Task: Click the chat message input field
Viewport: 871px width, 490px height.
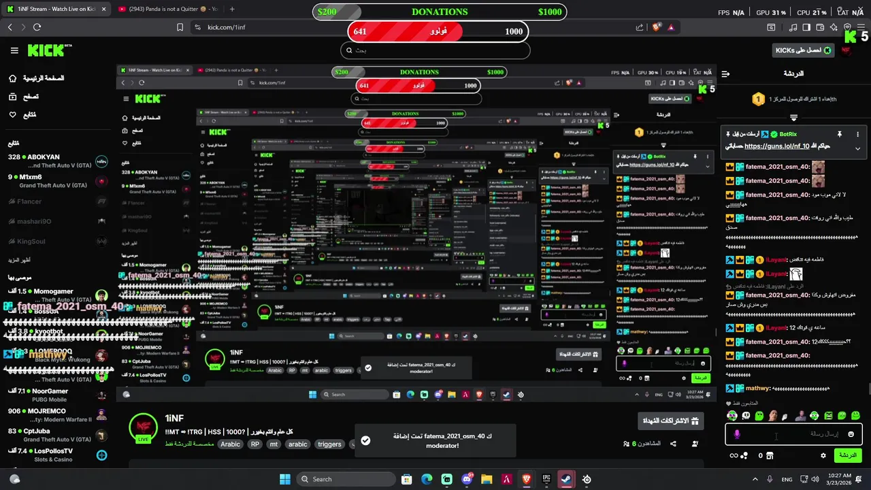Action: coord(793,434)
